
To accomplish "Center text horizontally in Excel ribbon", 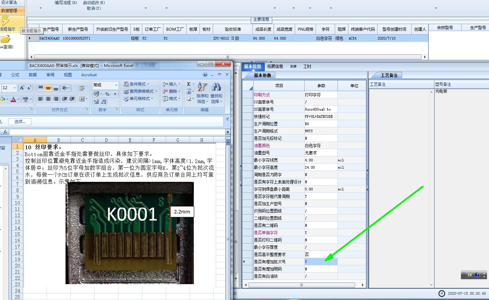I will (x=48, y=99).
